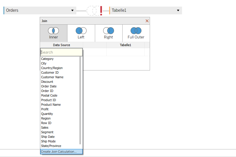
Task: Expand the Tabelle1 table dropdown arrow
Action: pyautogui.click(x=178, y=11)
